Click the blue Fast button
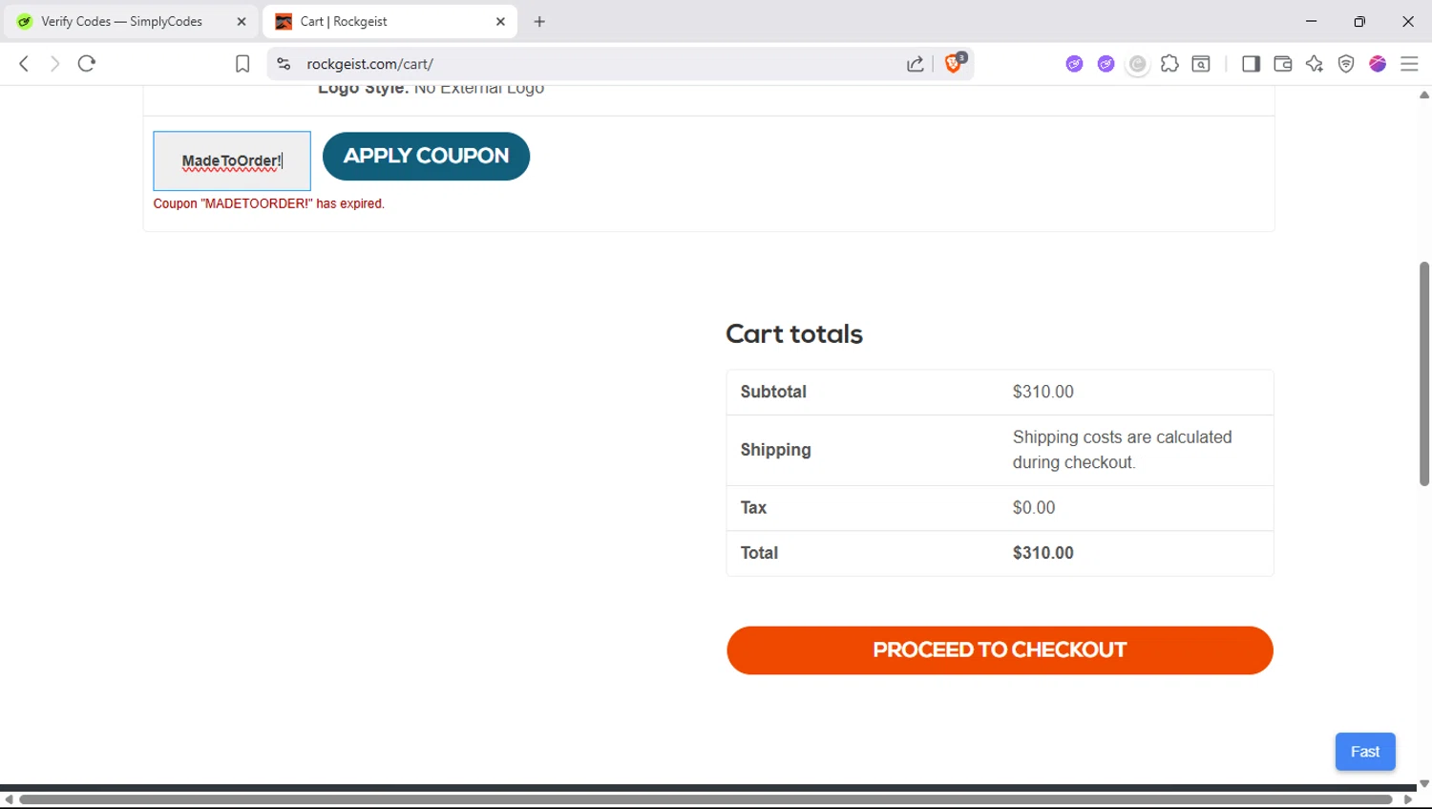1432x809 pixels. pos(1365,752)
